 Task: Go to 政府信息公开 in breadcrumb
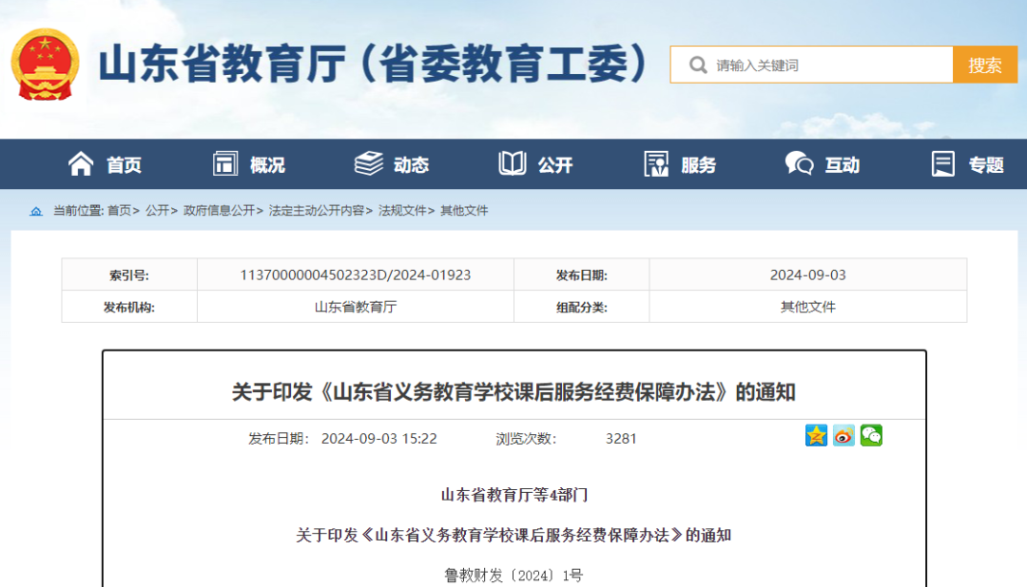tap(219, 211)
